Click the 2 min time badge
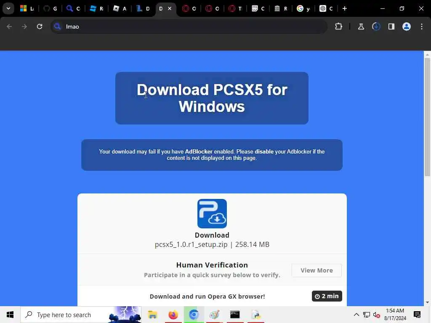 327,296
